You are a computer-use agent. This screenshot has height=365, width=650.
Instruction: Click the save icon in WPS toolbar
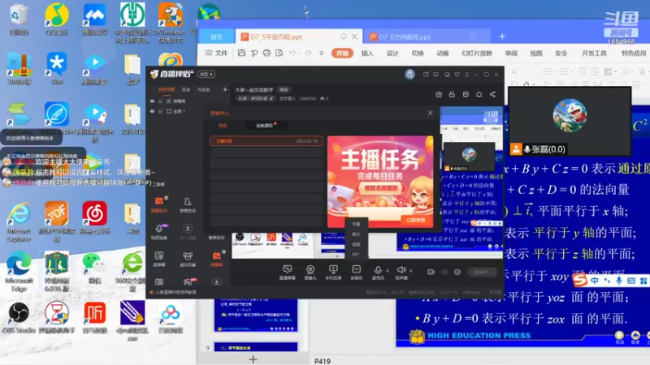click(x=241, y=53)
